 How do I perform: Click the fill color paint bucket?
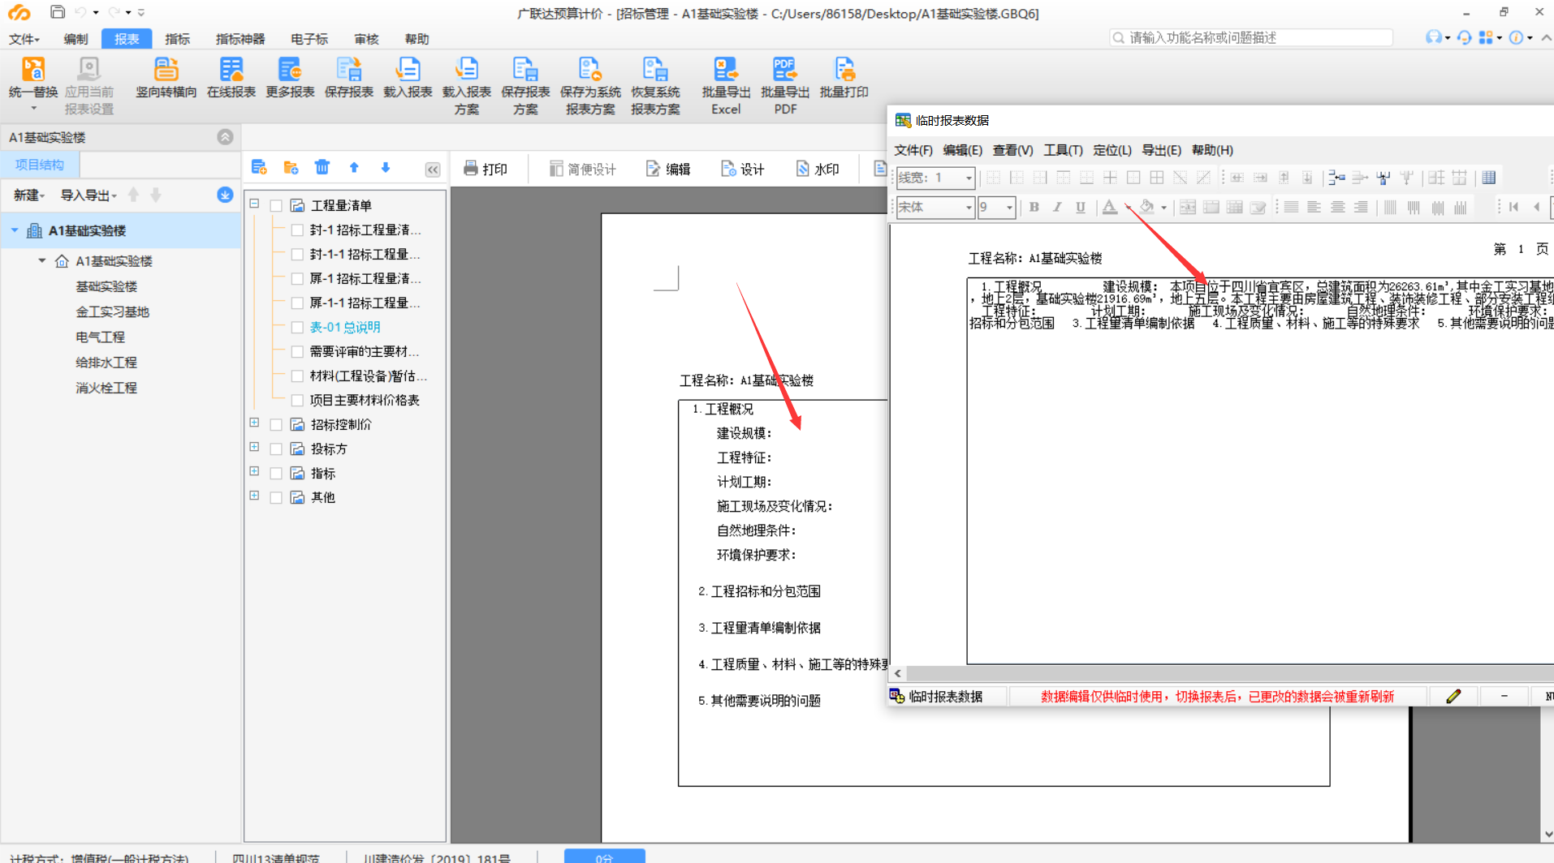click(1146, 208)
